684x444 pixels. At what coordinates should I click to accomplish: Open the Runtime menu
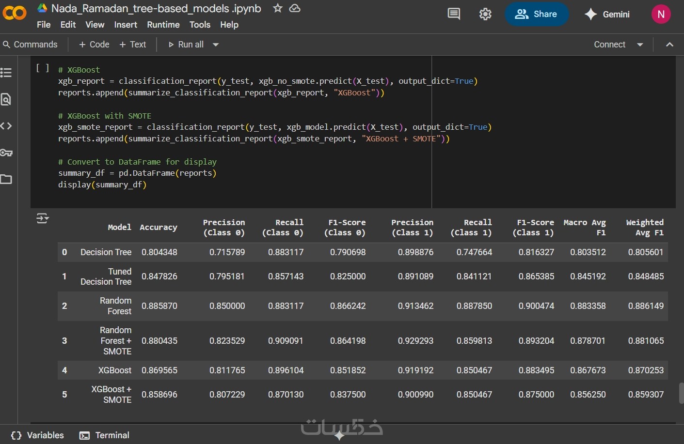163,25
